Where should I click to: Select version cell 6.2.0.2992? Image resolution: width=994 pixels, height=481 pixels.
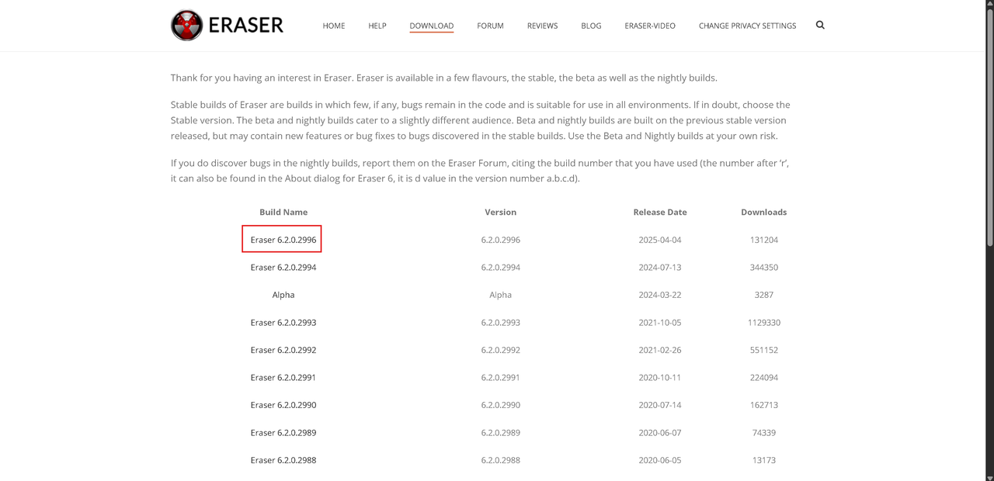point(501,350)
